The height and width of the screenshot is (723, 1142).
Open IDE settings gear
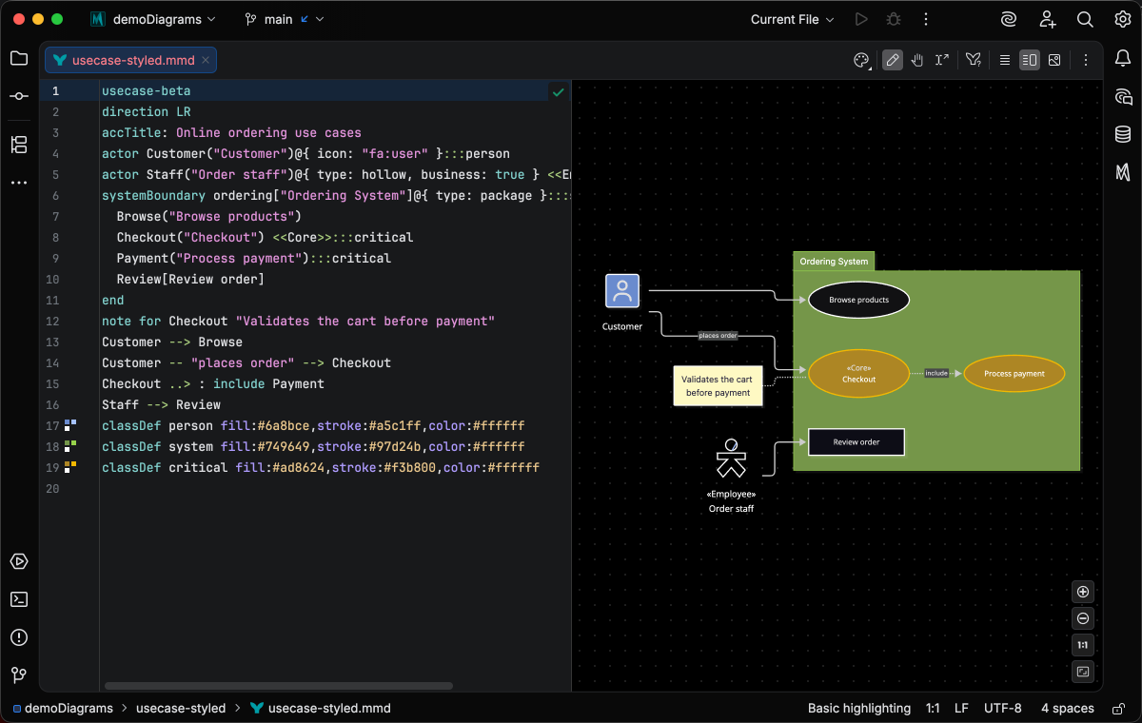click(1123, 19)
